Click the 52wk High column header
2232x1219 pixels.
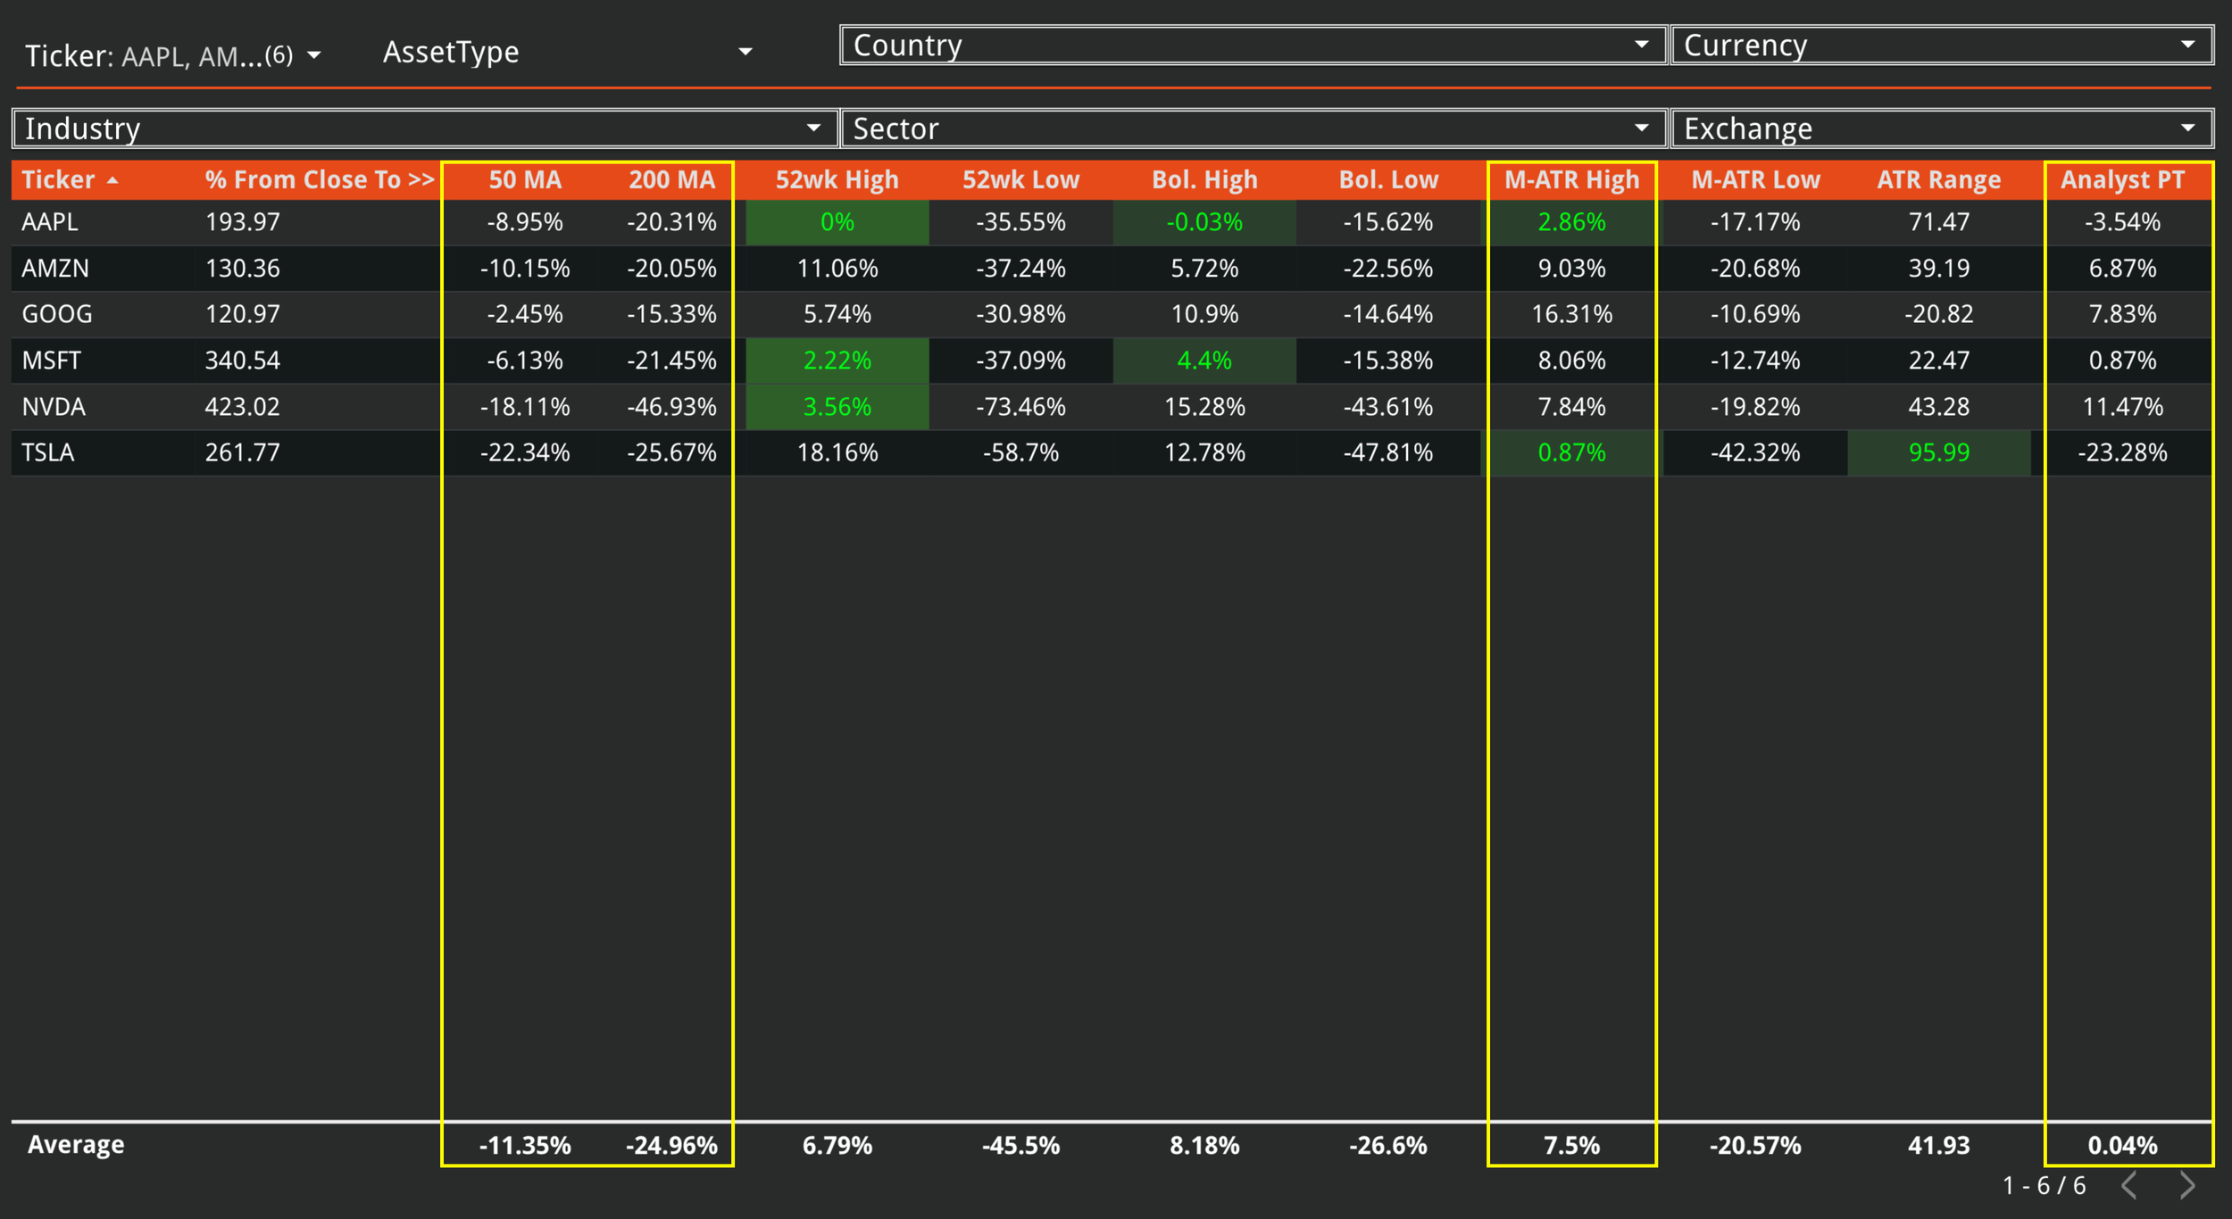[837, 180]
